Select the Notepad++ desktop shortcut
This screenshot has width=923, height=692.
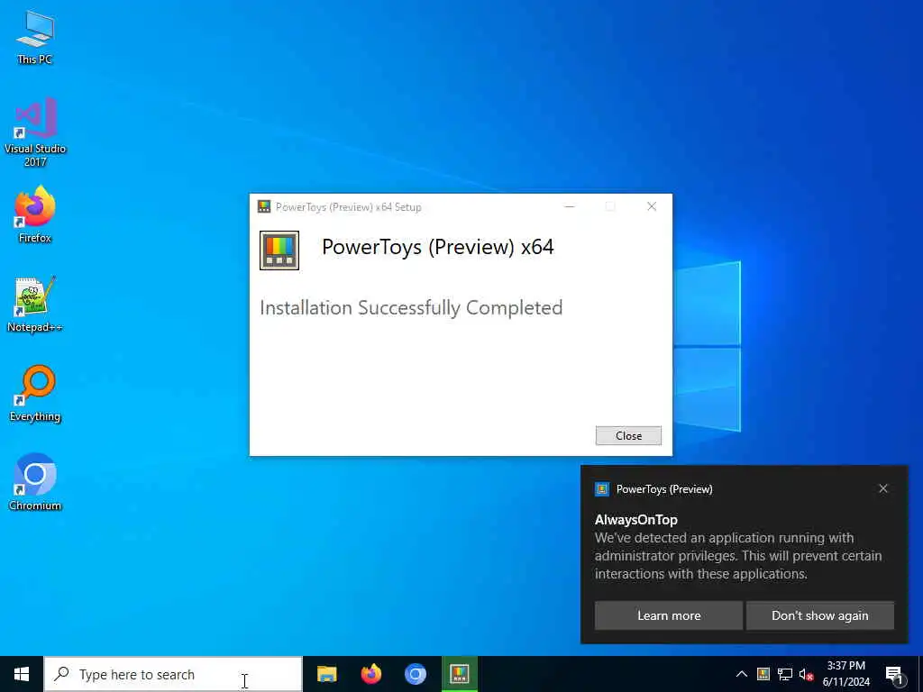(35, 304)
